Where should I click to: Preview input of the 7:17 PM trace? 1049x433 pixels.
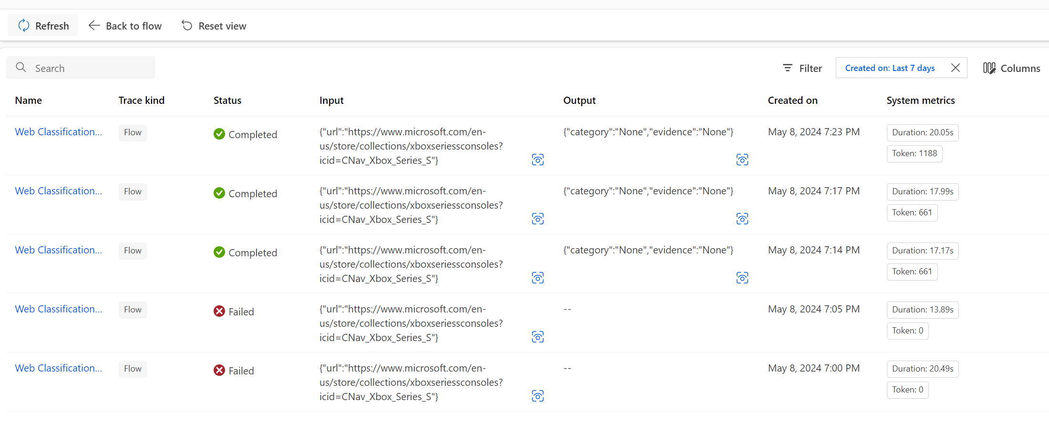click(x=538, y=219)
